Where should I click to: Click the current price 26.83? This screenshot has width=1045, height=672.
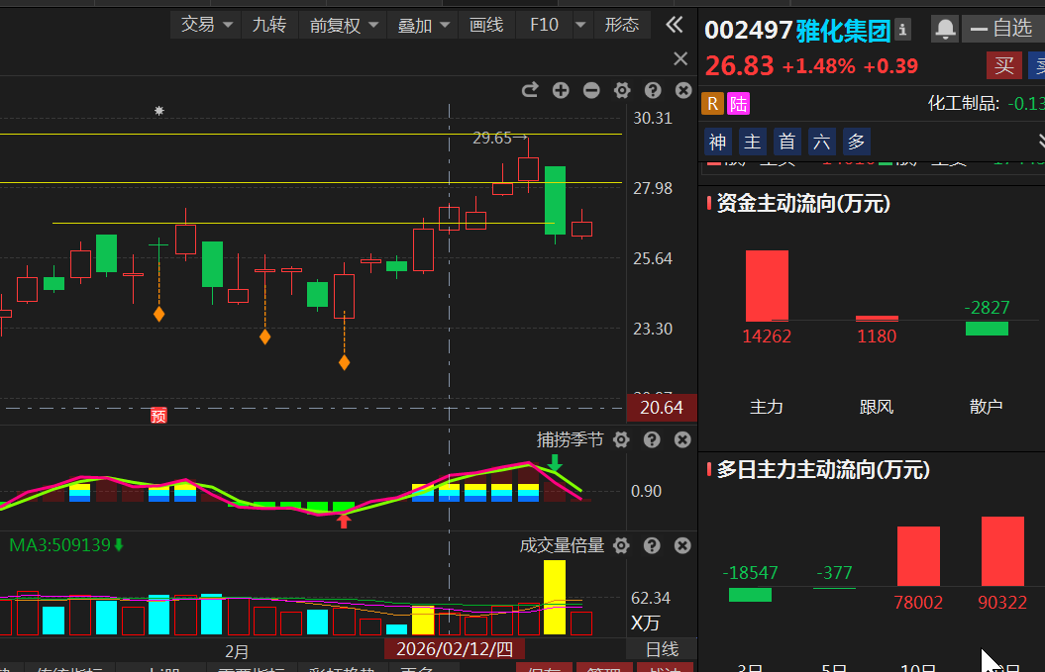coord(739,65)
